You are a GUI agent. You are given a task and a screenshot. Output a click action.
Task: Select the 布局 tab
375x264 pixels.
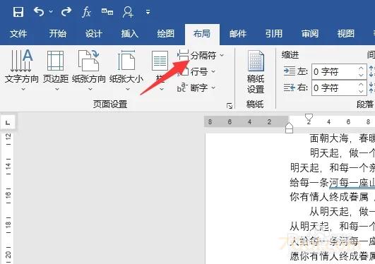click(x=202, y=34)
